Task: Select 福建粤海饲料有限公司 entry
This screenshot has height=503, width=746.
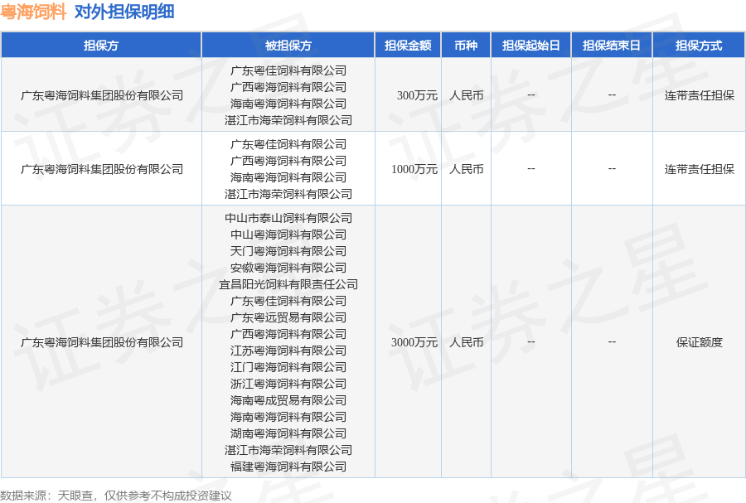Action: tap(288, 467)
